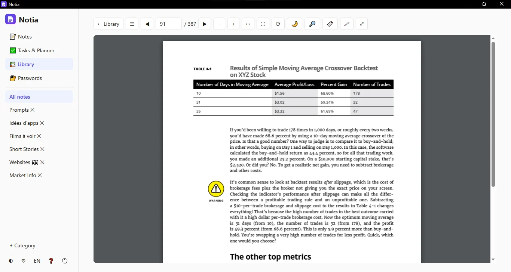Select the Library sidebar item

tap(39, 64)
